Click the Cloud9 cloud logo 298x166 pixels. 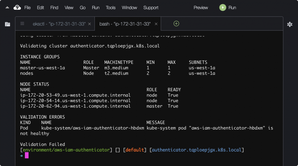coord(17,8)
